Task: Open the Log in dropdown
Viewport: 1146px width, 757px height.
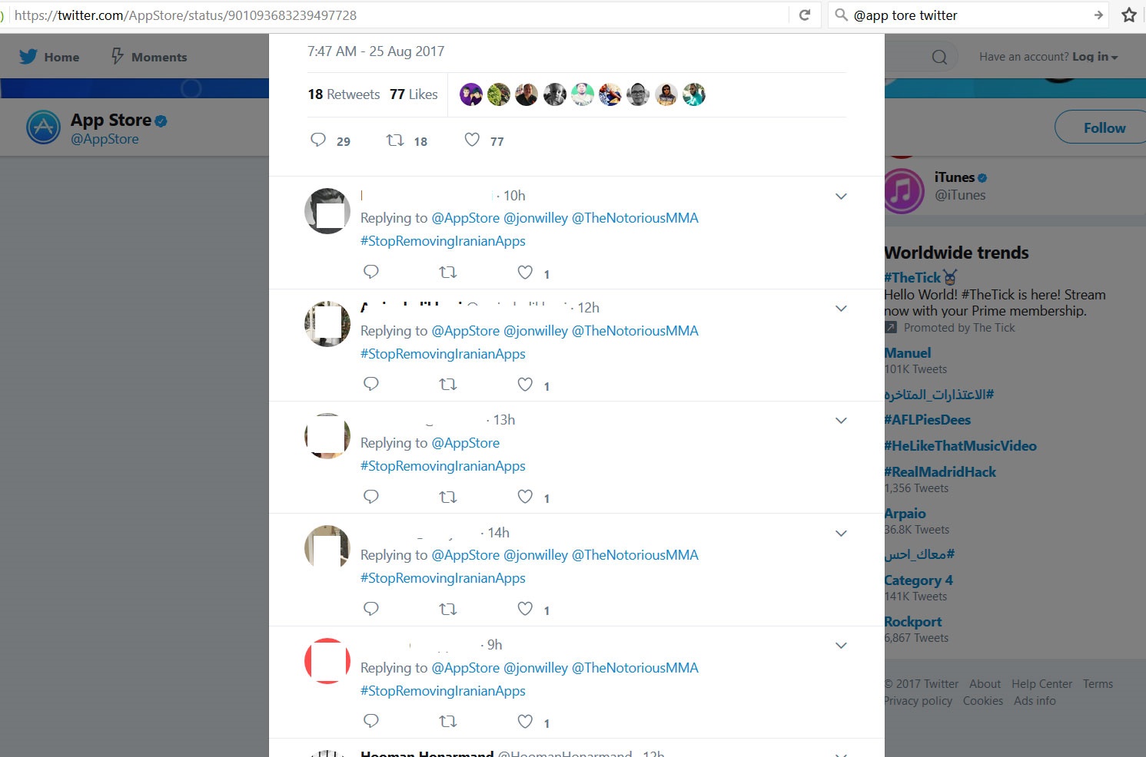Action: point(1095,57)
